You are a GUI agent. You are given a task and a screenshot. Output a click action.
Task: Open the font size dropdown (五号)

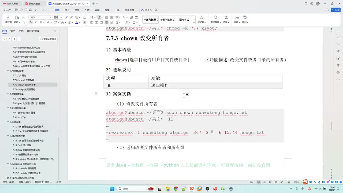click(61, 17)
